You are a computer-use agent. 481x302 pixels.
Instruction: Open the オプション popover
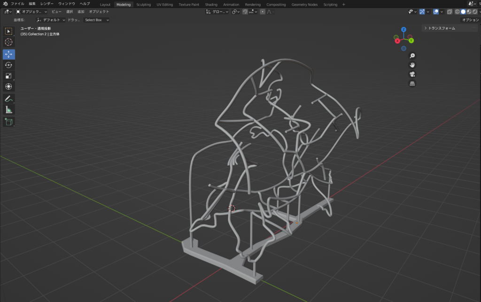click(x=470, y=20)
